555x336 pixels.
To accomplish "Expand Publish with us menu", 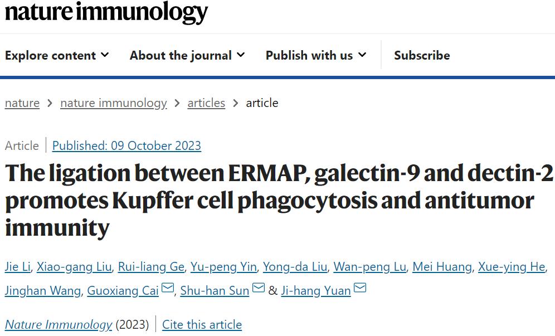I will 316,55.
